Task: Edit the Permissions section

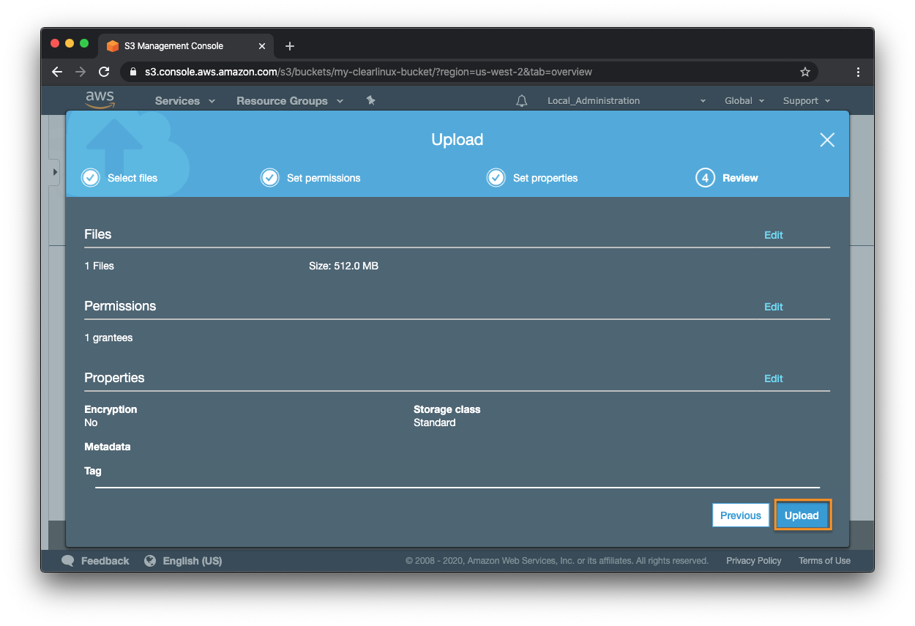Action: pos(774,307)
